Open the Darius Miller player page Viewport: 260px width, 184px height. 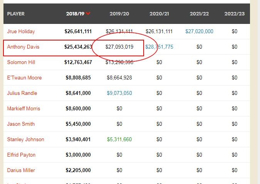[21, 170]
